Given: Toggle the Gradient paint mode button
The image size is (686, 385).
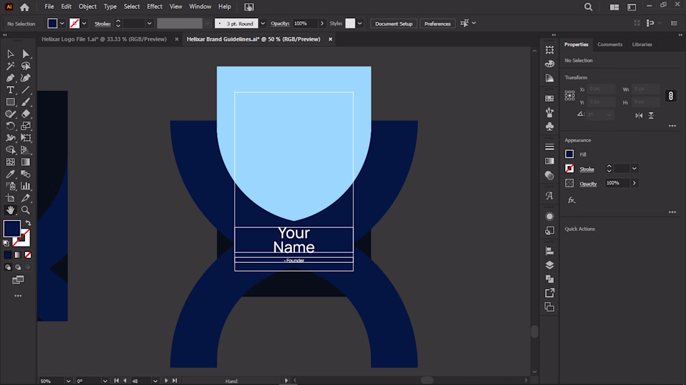Looking at the screenshot, I should tap(18, 255).
